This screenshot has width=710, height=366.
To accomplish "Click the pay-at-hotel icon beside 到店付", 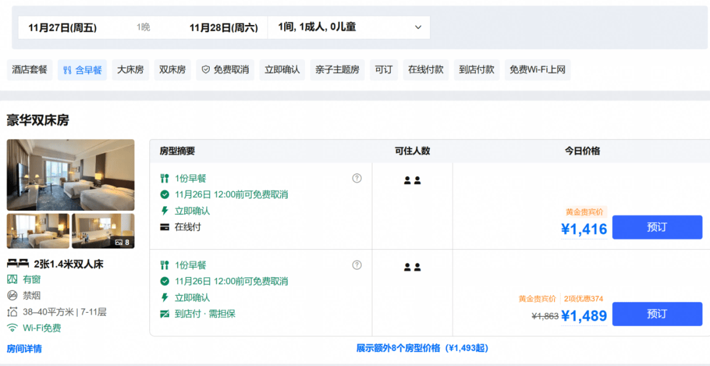I will [164, 314].
